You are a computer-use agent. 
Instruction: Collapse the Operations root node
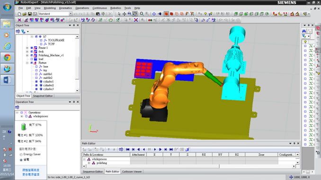point(17,112)
